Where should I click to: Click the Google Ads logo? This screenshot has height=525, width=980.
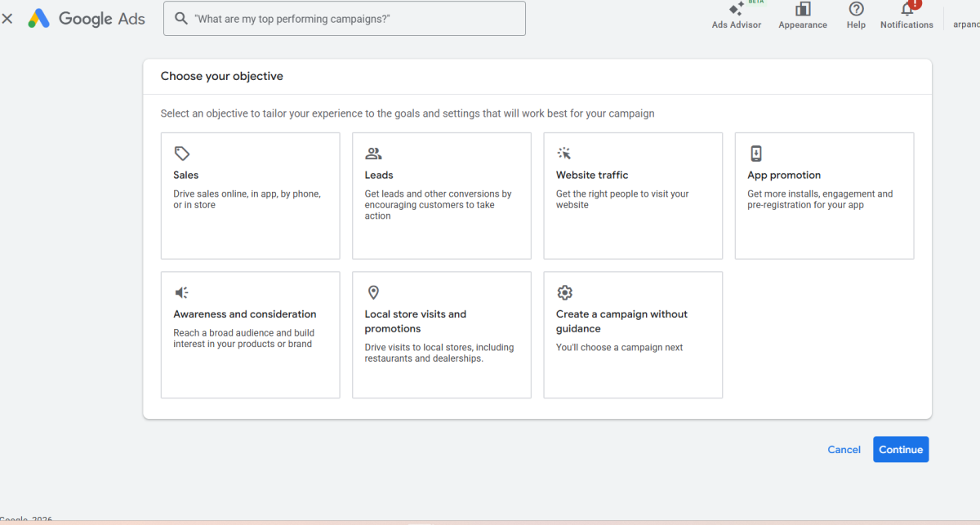[x=87, y=19]
